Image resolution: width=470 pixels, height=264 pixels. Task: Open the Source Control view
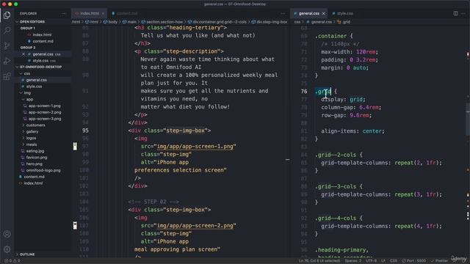tap(7, 45)
